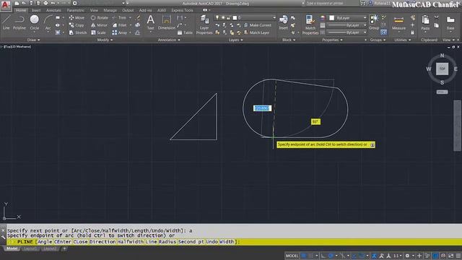Choose Radius option in command line
Screen dimensions: 462x260
click(x=167, y=242)
